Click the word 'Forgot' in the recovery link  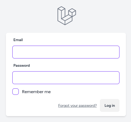pyautogui.click(x=64, y=105)
